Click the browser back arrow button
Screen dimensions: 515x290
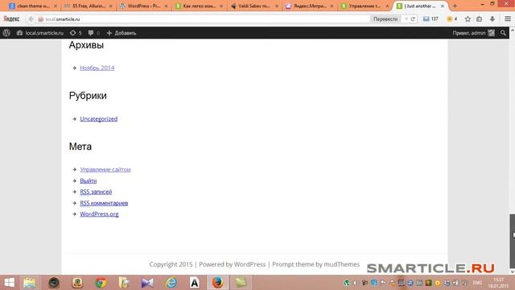31,19
